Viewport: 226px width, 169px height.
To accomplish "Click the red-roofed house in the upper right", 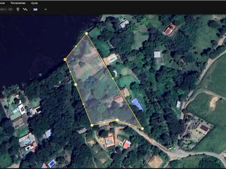I will 169,30.
